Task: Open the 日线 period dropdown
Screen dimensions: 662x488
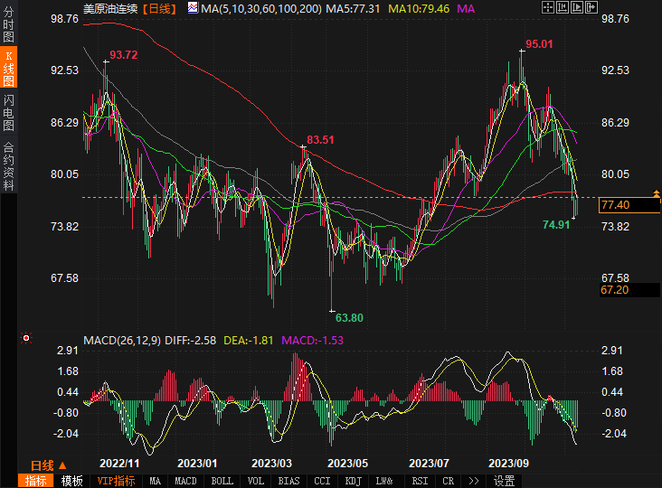Action: (43, 464)
